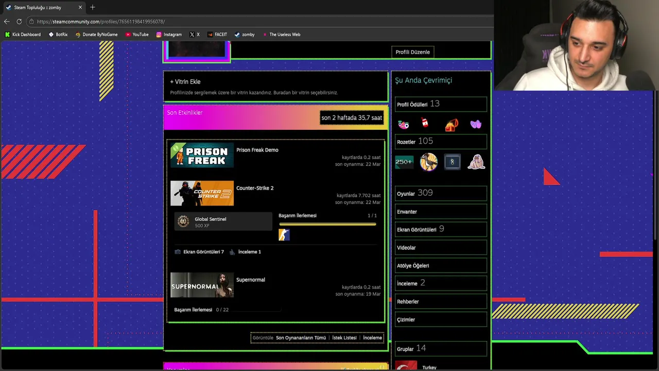Open The Useless Web bookmark

[x=281, y=35]
